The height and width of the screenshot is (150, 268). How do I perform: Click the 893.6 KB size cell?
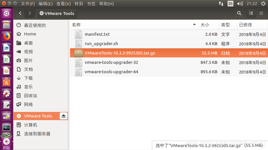point(209,72)
